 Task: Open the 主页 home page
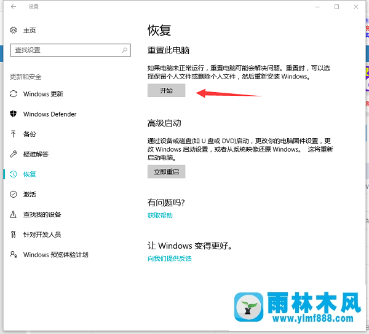pos(30,30)
